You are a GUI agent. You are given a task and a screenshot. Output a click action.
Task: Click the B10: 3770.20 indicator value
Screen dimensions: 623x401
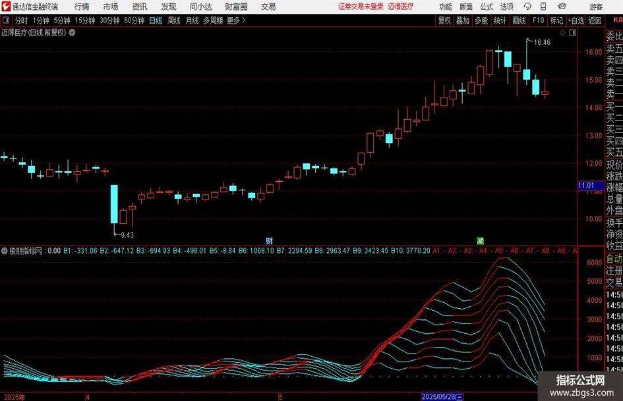coord(411,251)
